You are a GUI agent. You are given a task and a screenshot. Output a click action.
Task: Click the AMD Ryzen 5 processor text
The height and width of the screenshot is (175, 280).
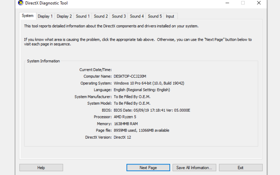pos(125,117)
